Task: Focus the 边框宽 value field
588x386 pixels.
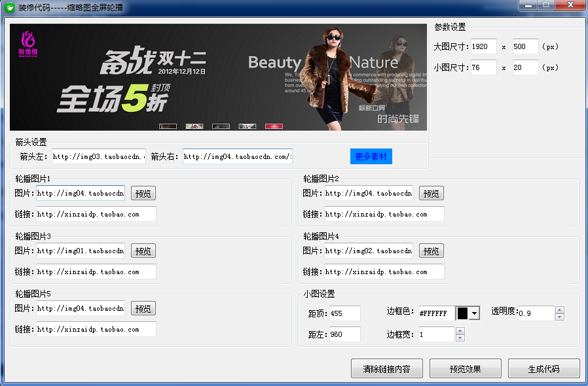Action: tap(437, 334)
